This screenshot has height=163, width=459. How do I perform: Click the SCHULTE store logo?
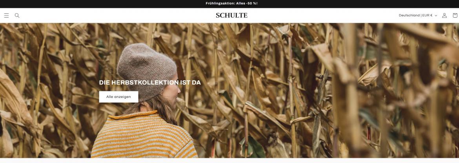click(231, 16)
